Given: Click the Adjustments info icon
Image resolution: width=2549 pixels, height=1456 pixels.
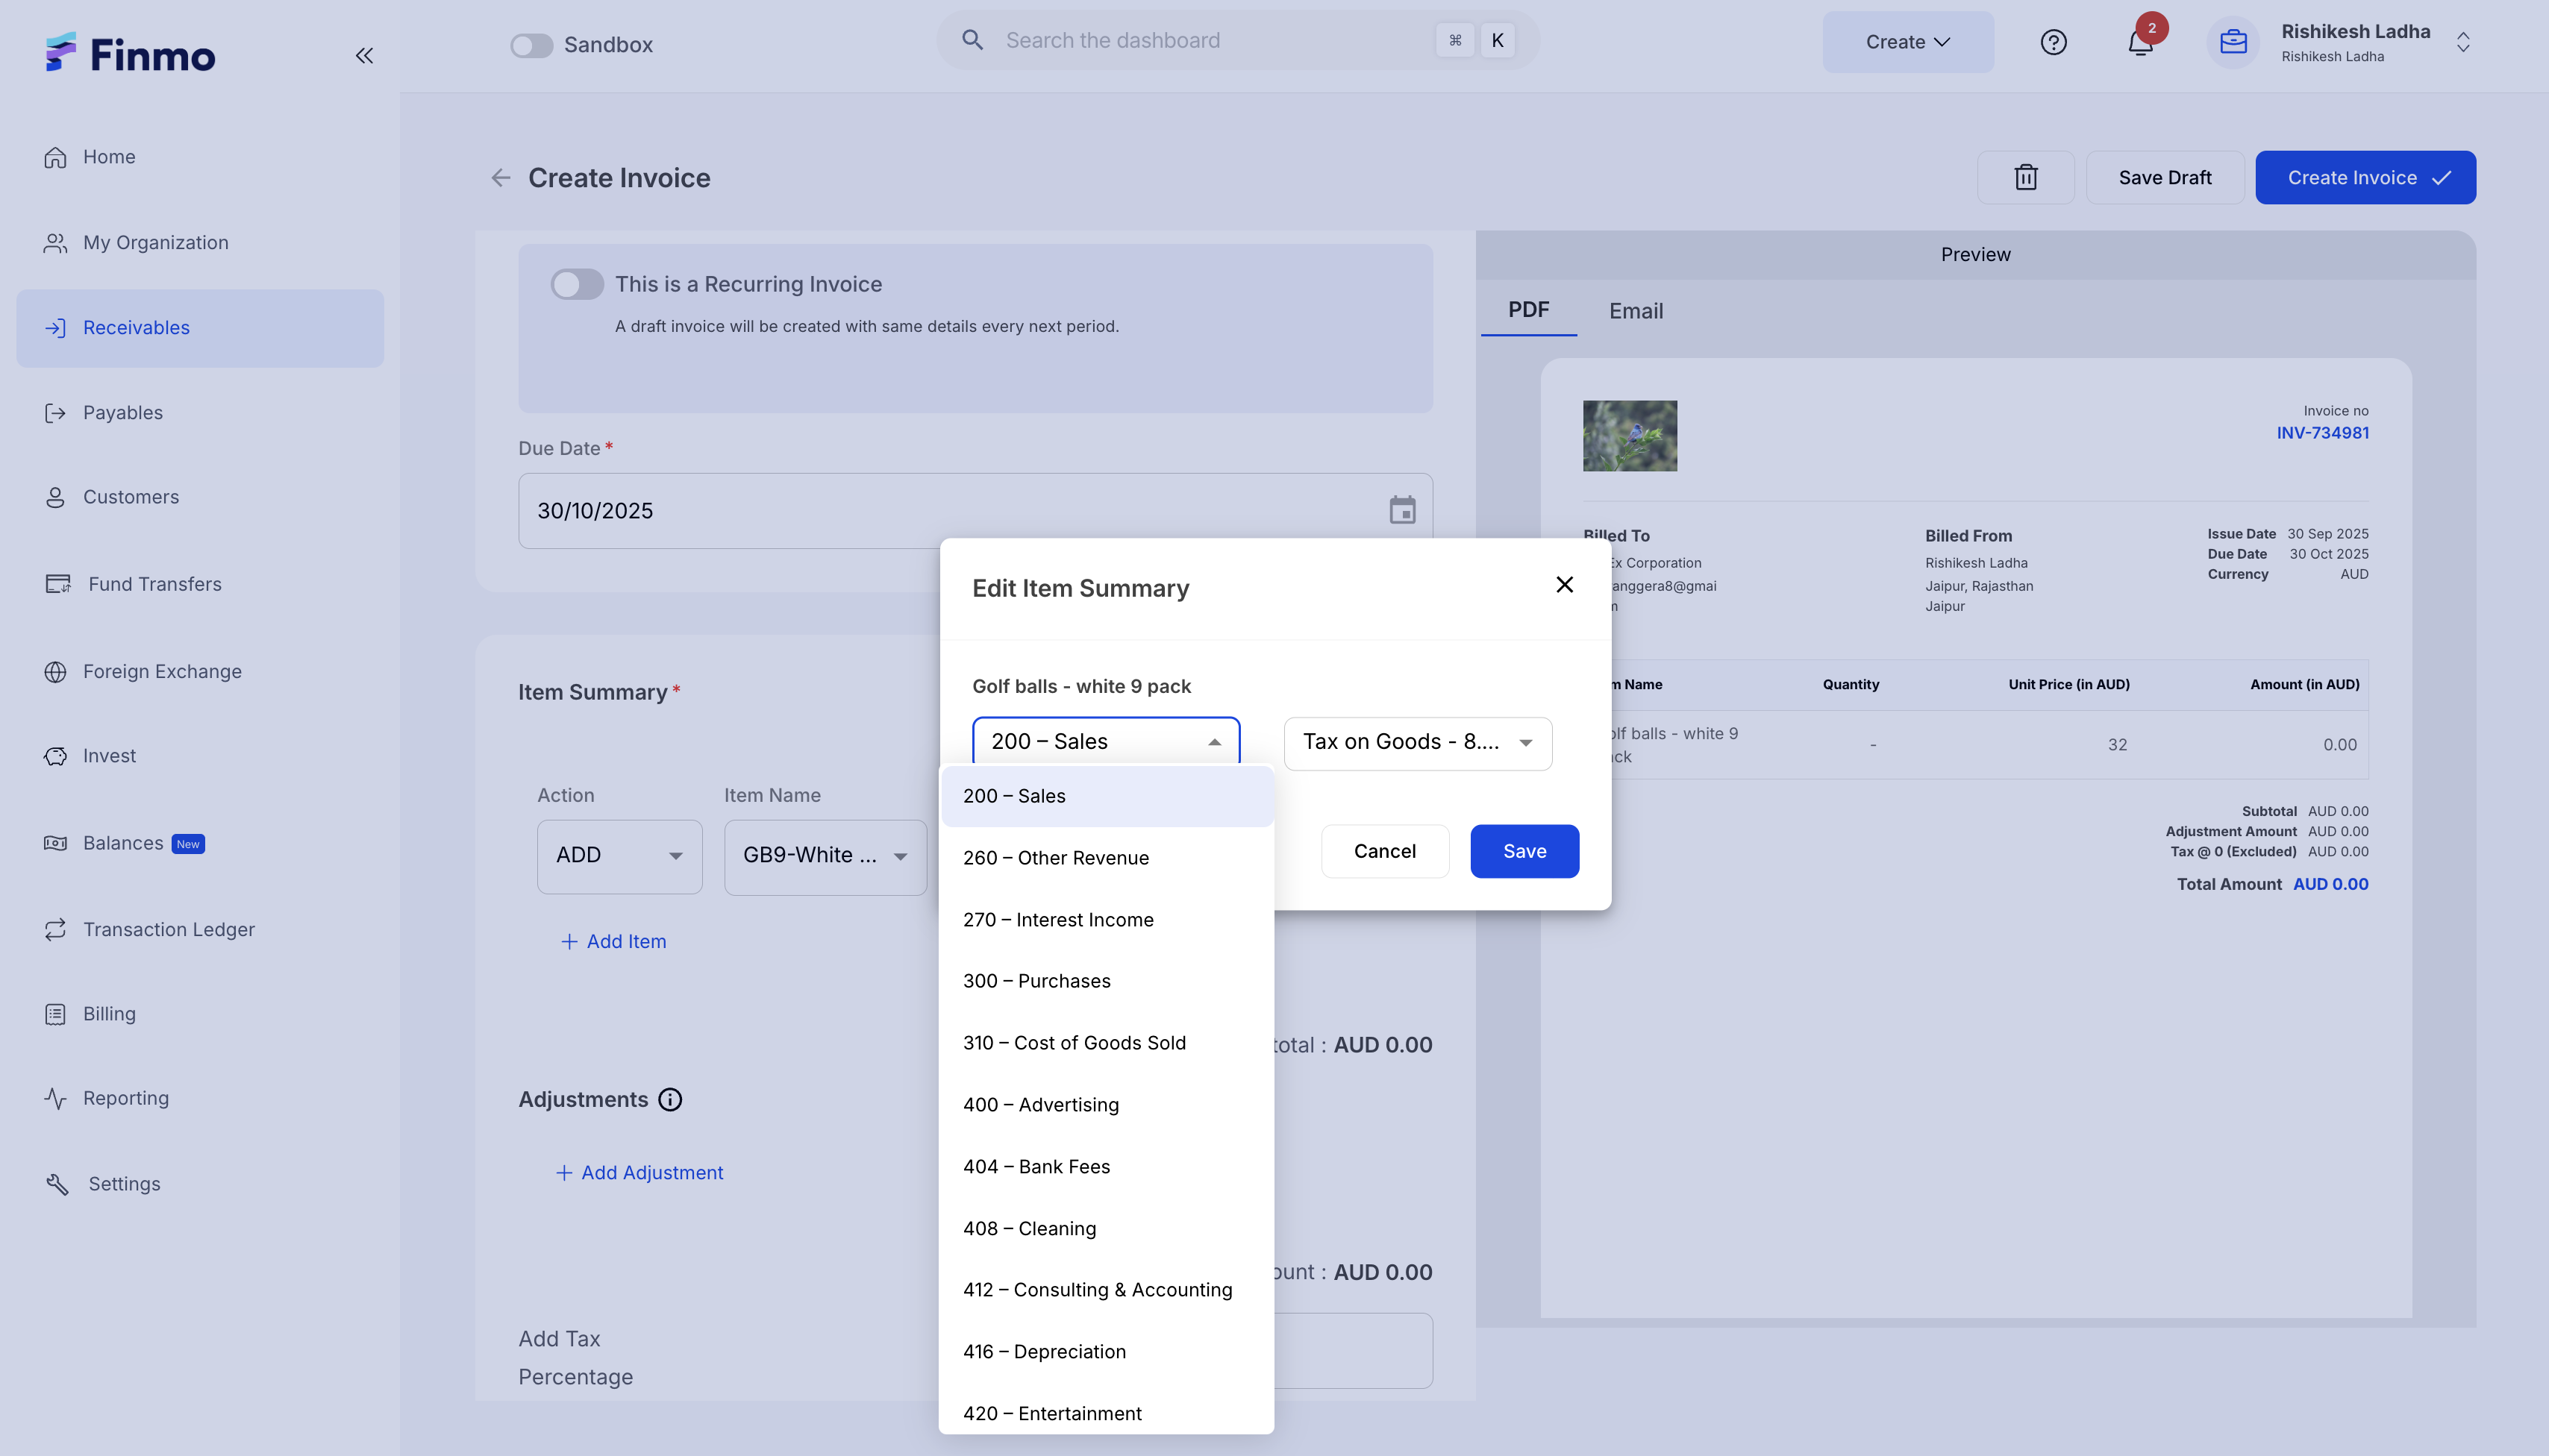Looking at the screenshot, I should (670, 1100).
